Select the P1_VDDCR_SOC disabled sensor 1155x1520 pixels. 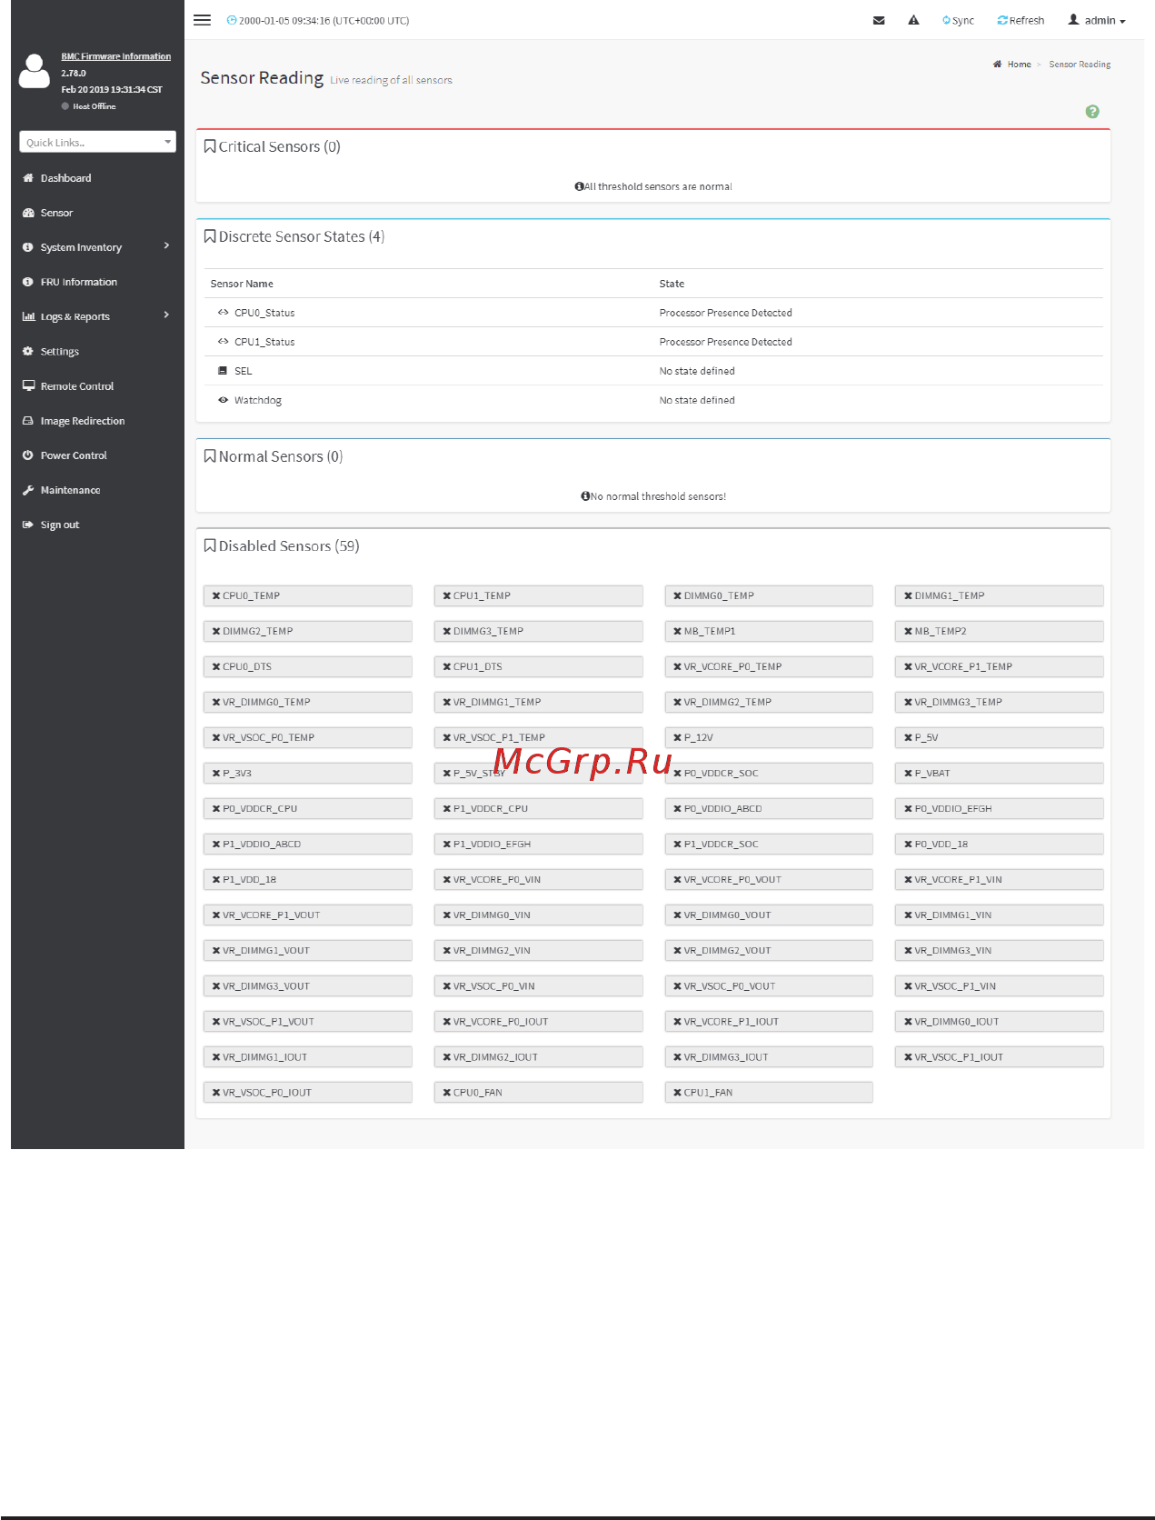tap(769, 845)
